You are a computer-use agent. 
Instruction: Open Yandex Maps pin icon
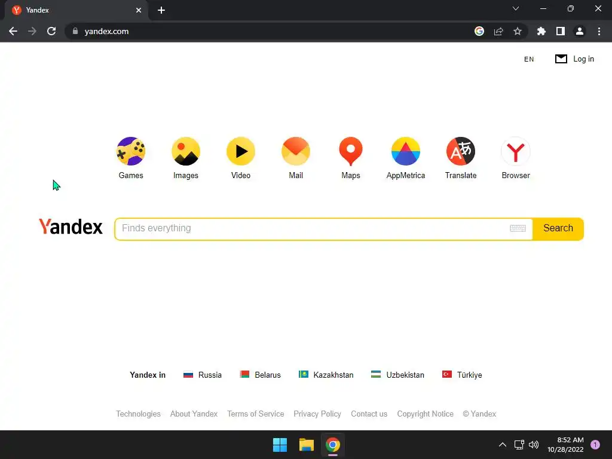[350, 151]
